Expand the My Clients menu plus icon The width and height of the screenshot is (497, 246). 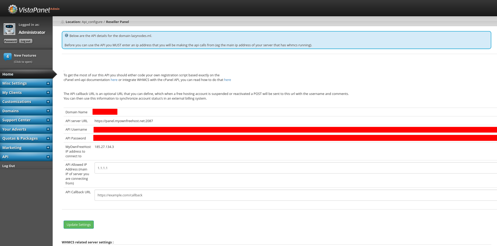48,93
